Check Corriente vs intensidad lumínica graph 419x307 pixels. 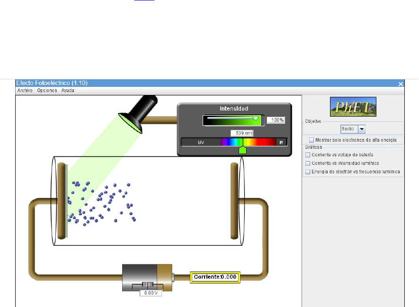[308, 163]
